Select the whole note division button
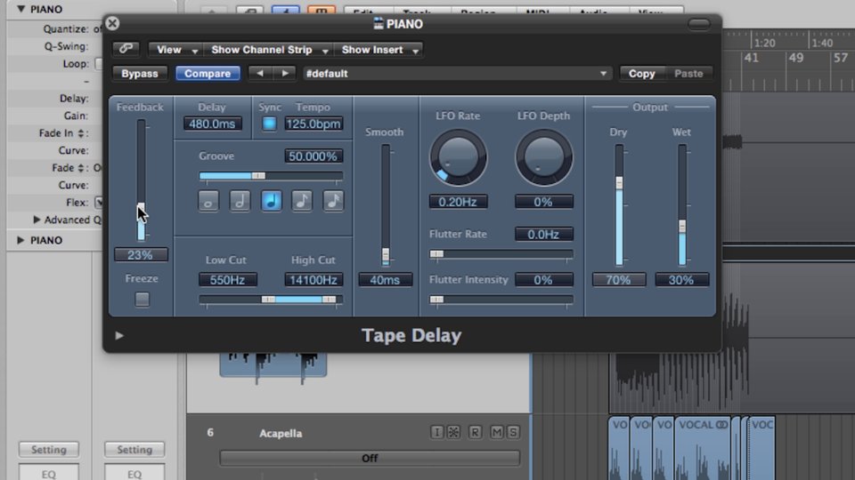855x480 pixels. (208, 201)
